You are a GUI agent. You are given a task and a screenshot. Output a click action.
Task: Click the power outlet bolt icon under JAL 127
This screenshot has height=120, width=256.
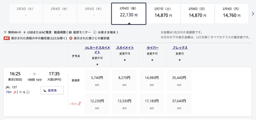(x=24, y=92)
